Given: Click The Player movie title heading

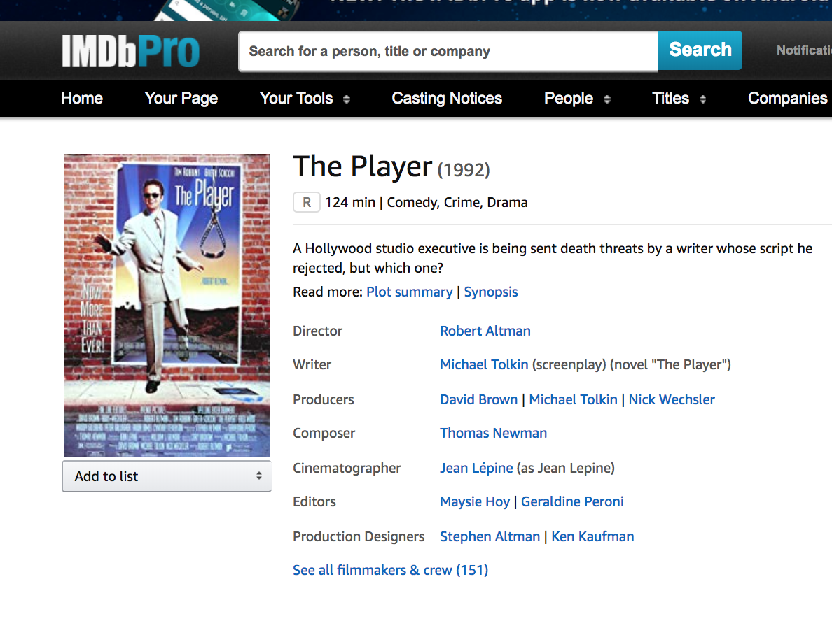Looking at the screenshot, I should [362, 166].
